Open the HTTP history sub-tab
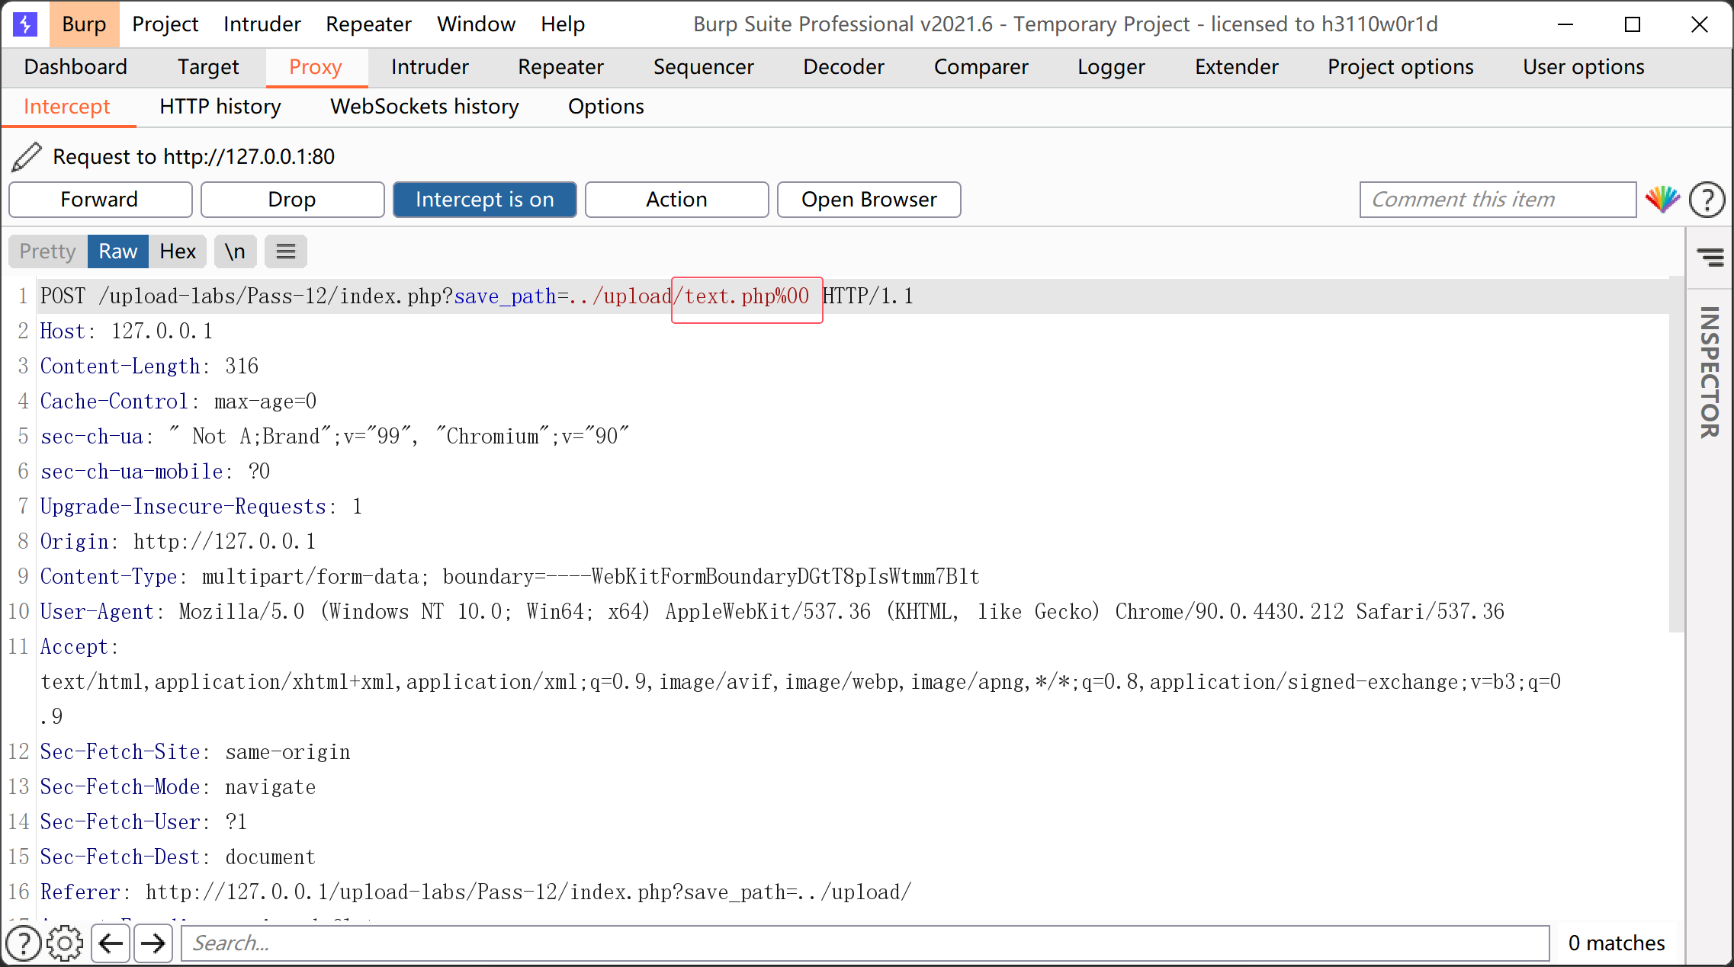 tap(220, 107)
